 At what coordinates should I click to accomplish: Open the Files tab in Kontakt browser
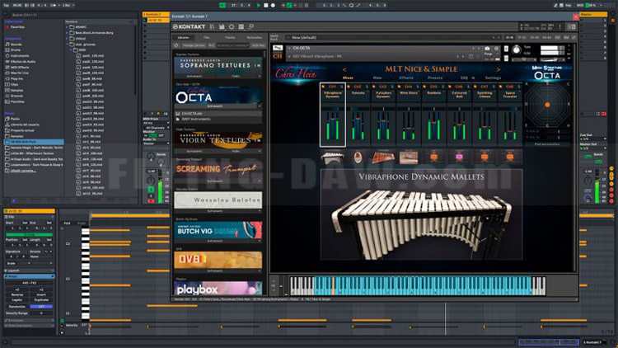point(207,37)
